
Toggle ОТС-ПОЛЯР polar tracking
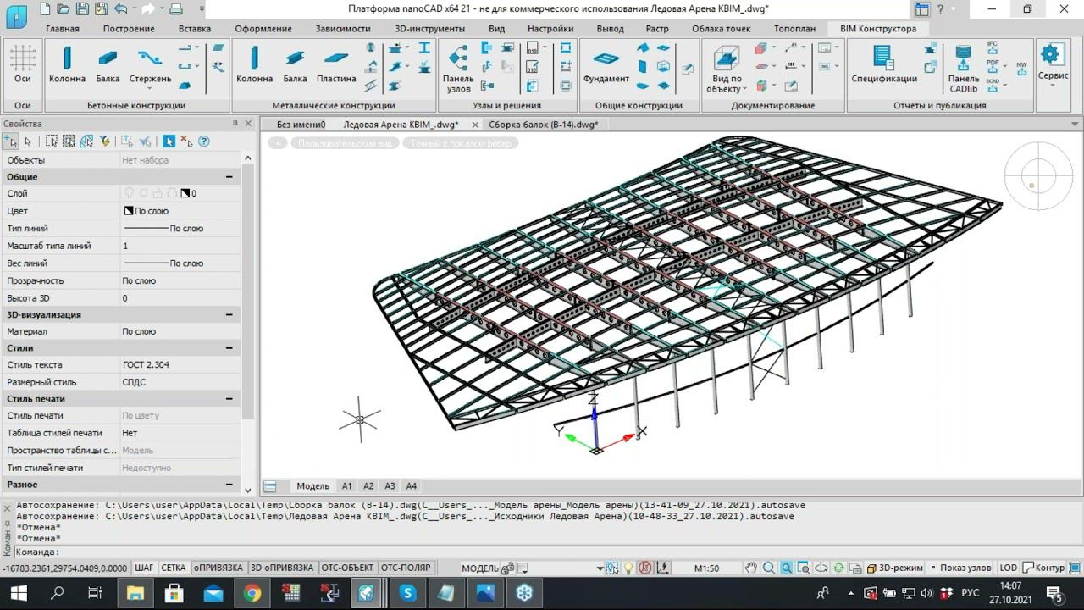406,568
